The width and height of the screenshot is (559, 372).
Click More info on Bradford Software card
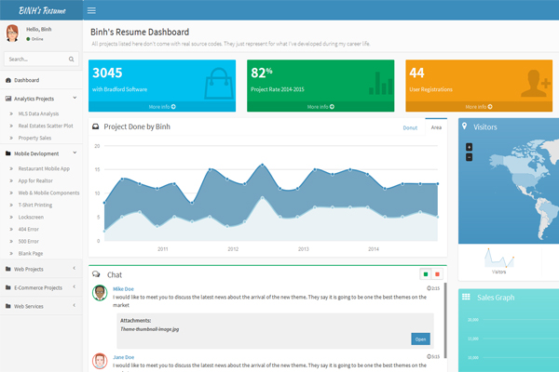pyautogui.click(x=162, y=107)
